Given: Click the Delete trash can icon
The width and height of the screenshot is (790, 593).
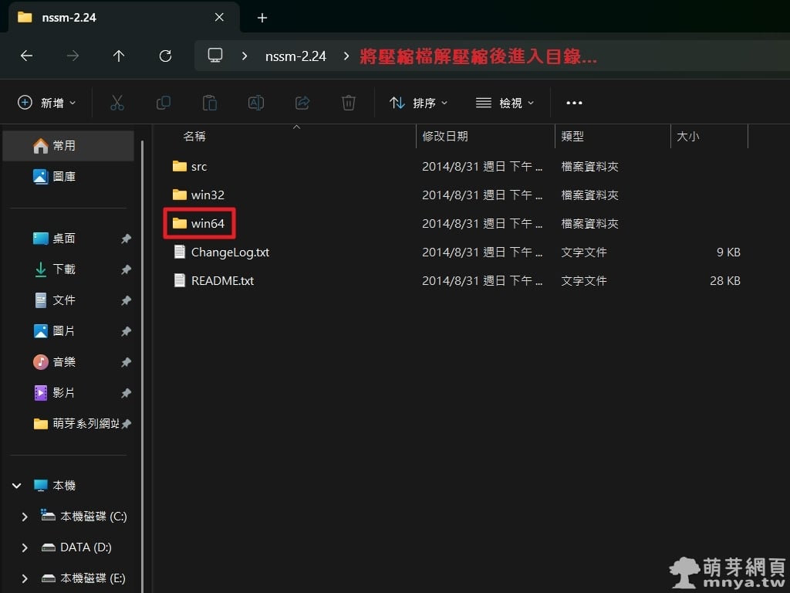Looking at the screenshot, I should tap(349, 103).
